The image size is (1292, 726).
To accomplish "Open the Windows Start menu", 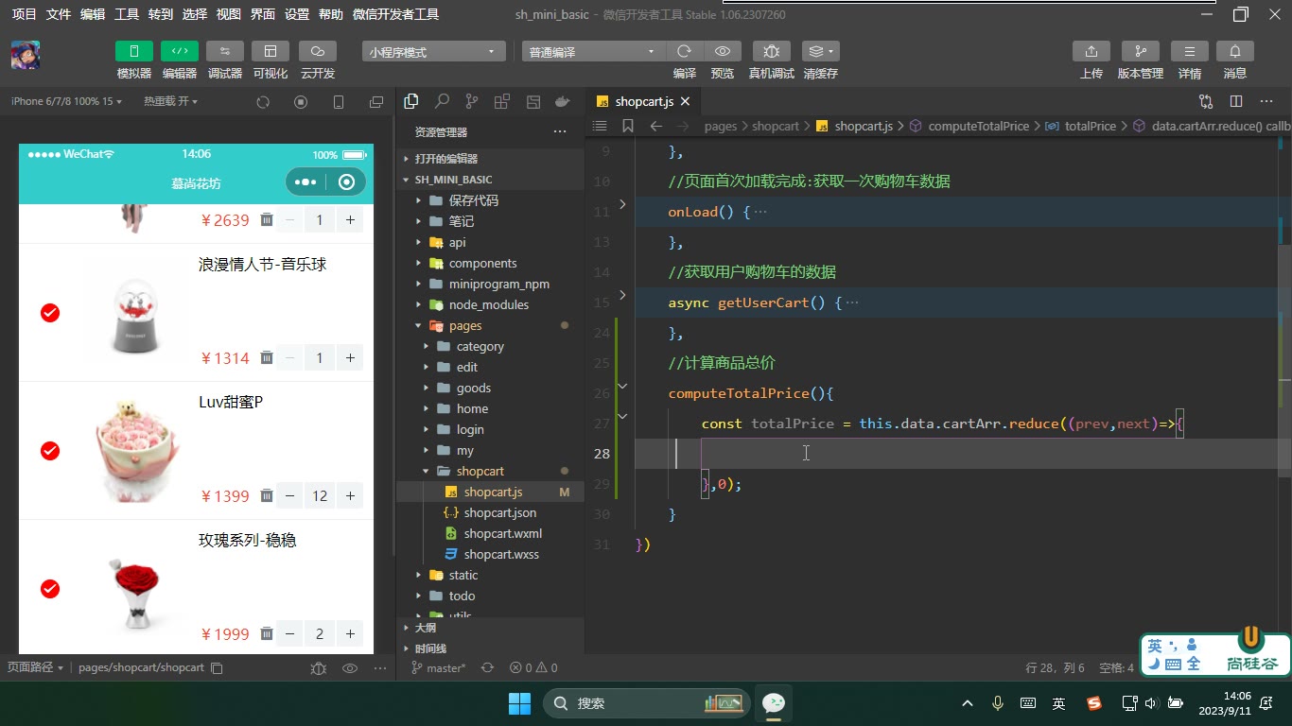I will coord(519,703).
